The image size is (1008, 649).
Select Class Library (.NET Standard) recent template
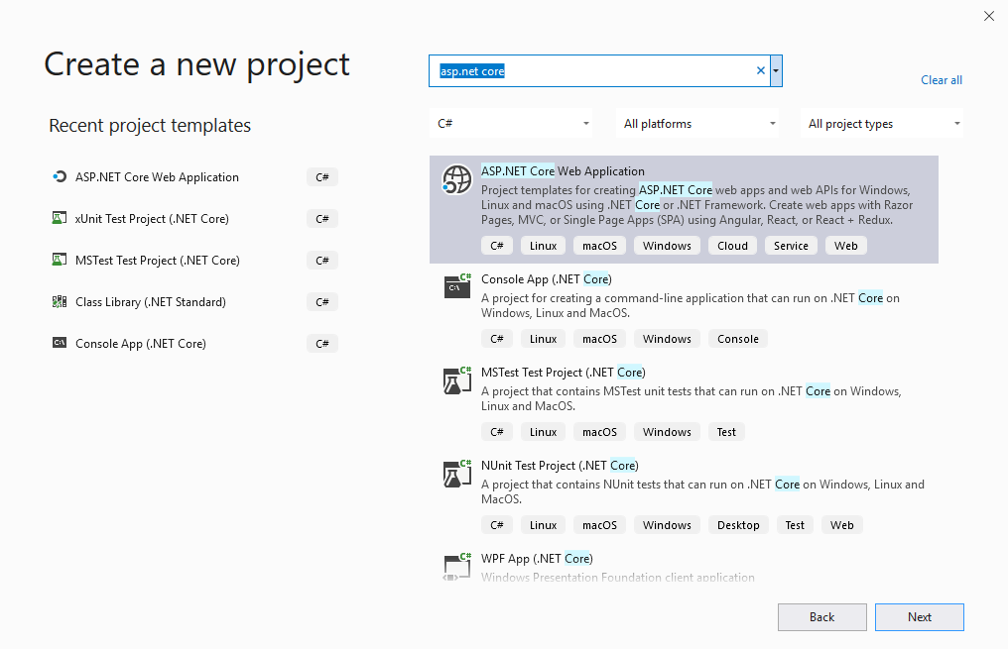point(151,302)
